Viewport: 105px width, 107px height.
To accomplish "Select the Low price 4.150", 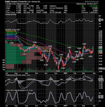I will coord(18,10).
